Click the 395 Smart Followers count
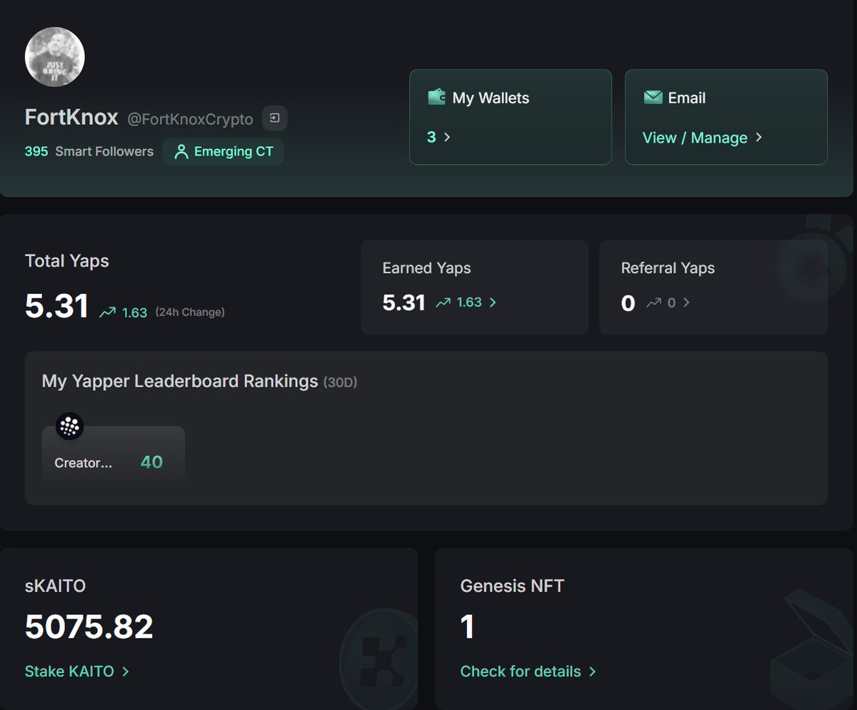Image resolution: width=857 pixels, height=710 pixels. click(89, 151)
